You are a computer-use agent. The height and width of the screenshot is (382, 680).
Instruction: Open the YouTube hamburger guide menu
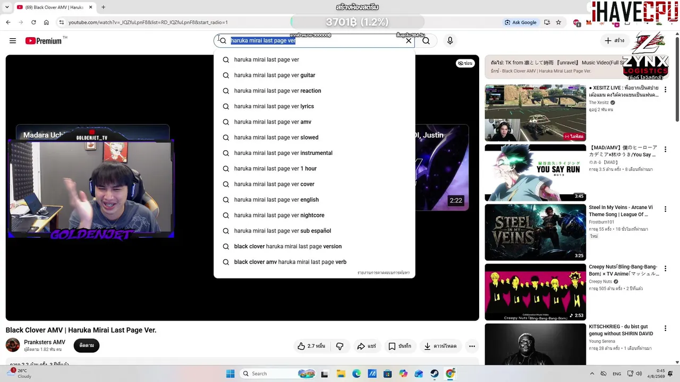[13, 41]
